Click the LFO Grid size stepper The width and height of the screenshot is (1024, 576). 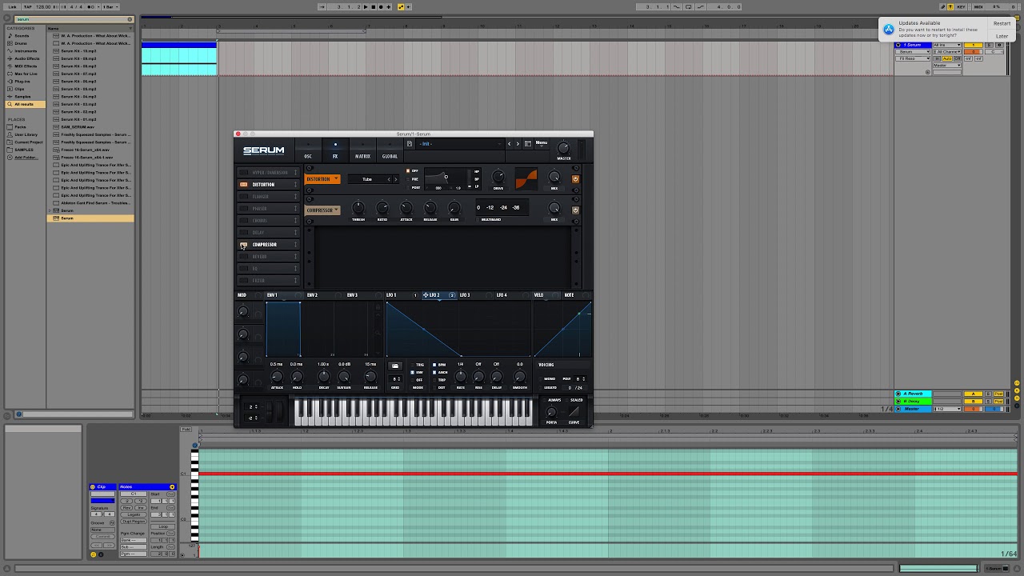(396, 379)
